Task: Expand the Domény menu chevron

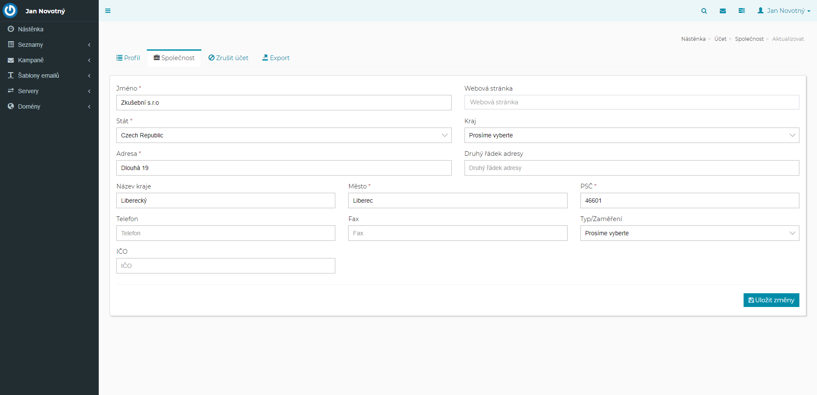Action: (89, 106)
